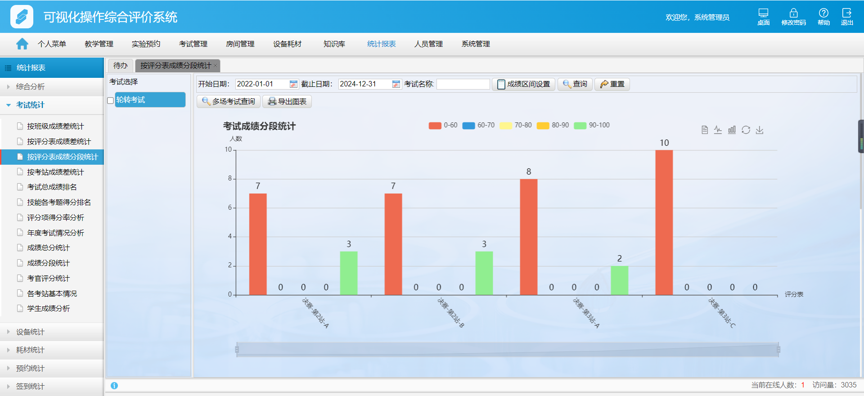Open the 设备耗材 menu
864x396 pixels.
tap(287, 44)
